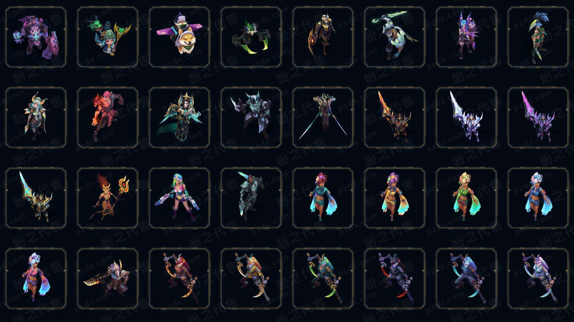
Task: Pick the blue-haired girl with purple companion
Action: [x=466, y=37]
